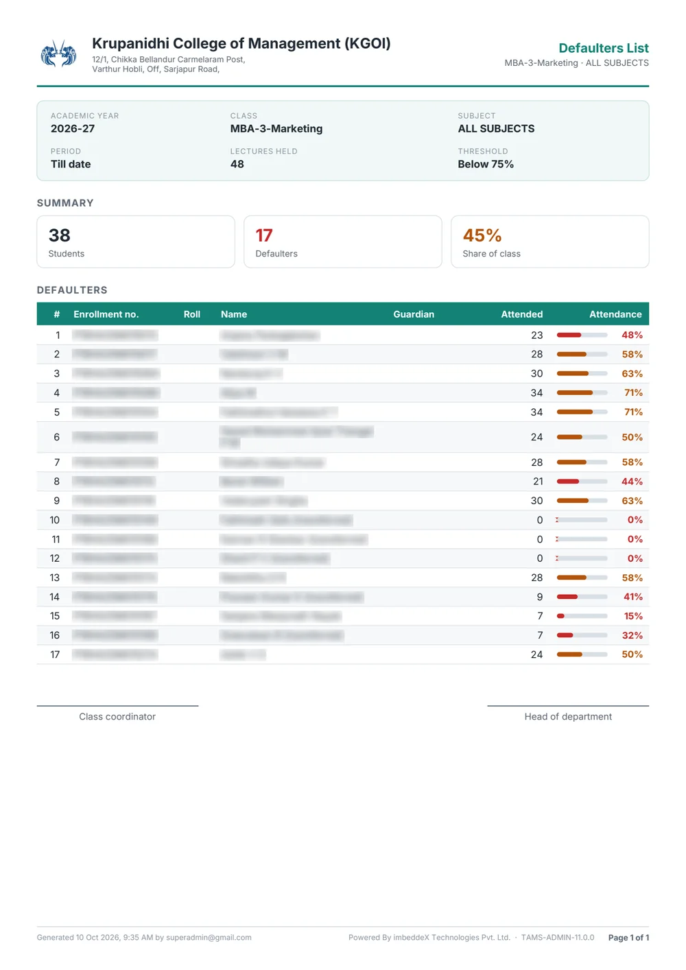Select the Krupanidhi College of Management title

tap(241, 43)
